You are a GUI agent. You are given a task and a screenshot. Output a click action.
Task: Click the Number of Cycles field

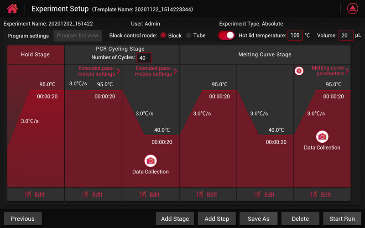(x=144, y=57)
